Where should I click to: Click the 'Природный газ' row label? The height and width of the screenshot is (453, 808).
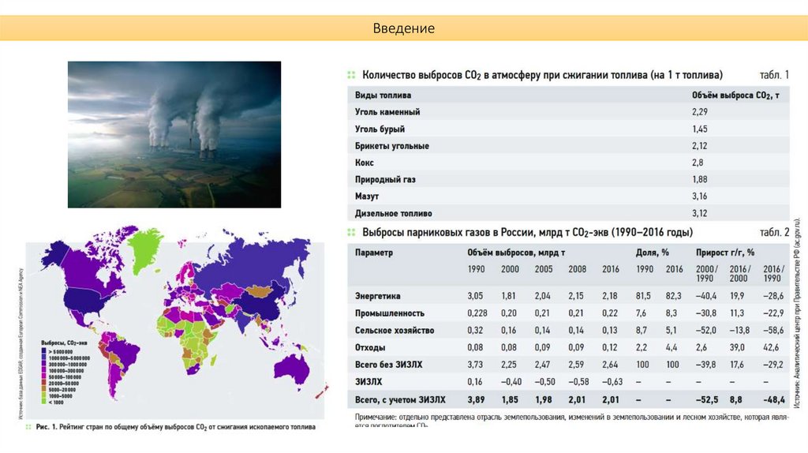384,180
